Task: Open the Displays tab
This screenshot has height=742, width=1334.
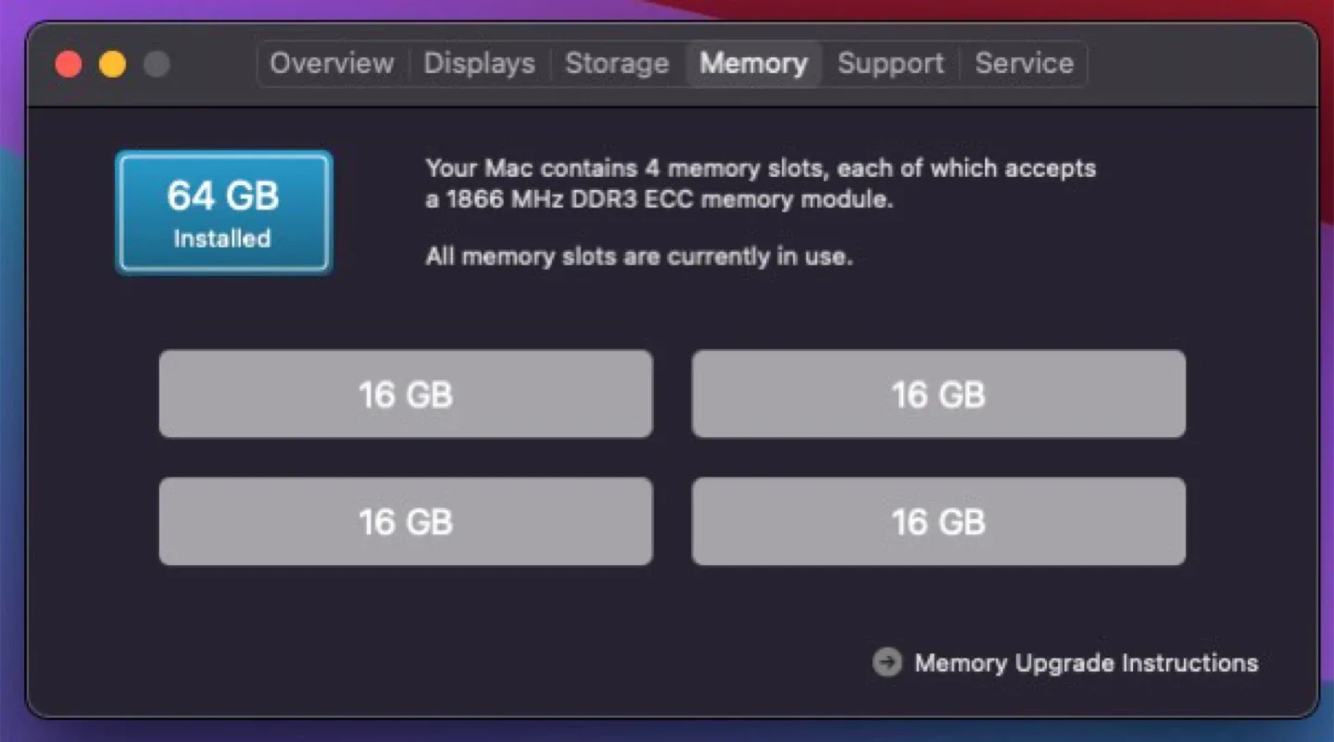Action: 479,63
